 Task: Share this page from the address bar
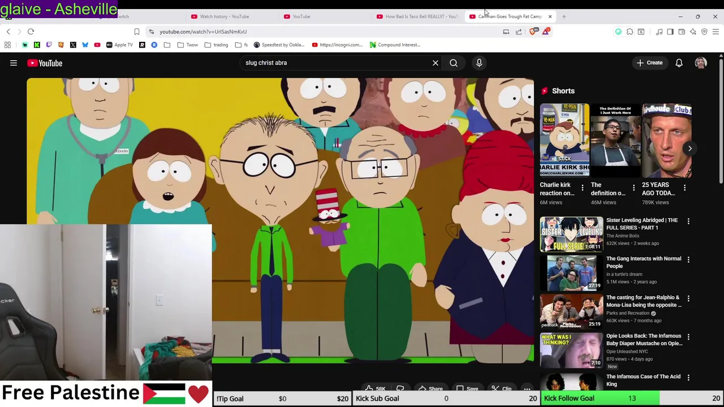tap(519, 32)
